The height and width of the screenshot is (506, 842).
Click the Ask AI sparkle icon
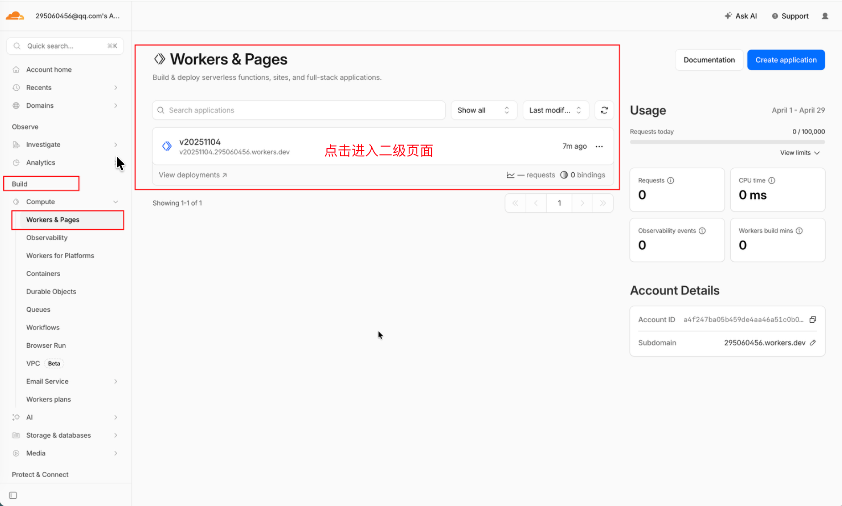[728, 16]
